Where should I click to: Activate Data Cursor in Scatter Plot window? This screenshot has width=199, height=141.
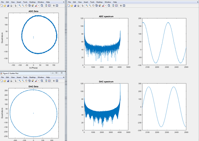tap(33, 81)
